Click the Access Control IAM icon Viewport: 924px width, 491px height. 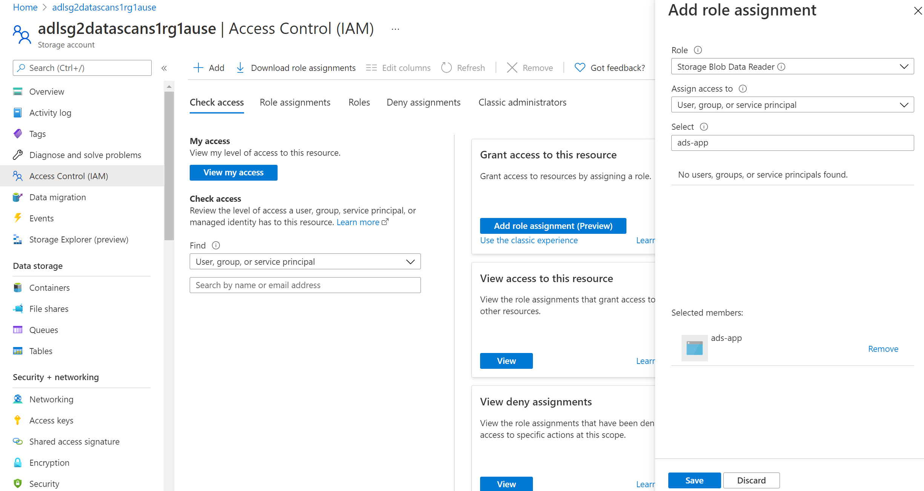pyautogui.click(x=18, y=176)
